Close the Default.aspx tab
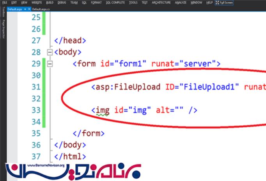 [x=29, y=9]
